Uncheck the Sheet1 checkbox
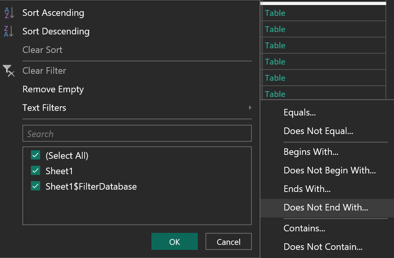394x258 pixels. point(36,171)
